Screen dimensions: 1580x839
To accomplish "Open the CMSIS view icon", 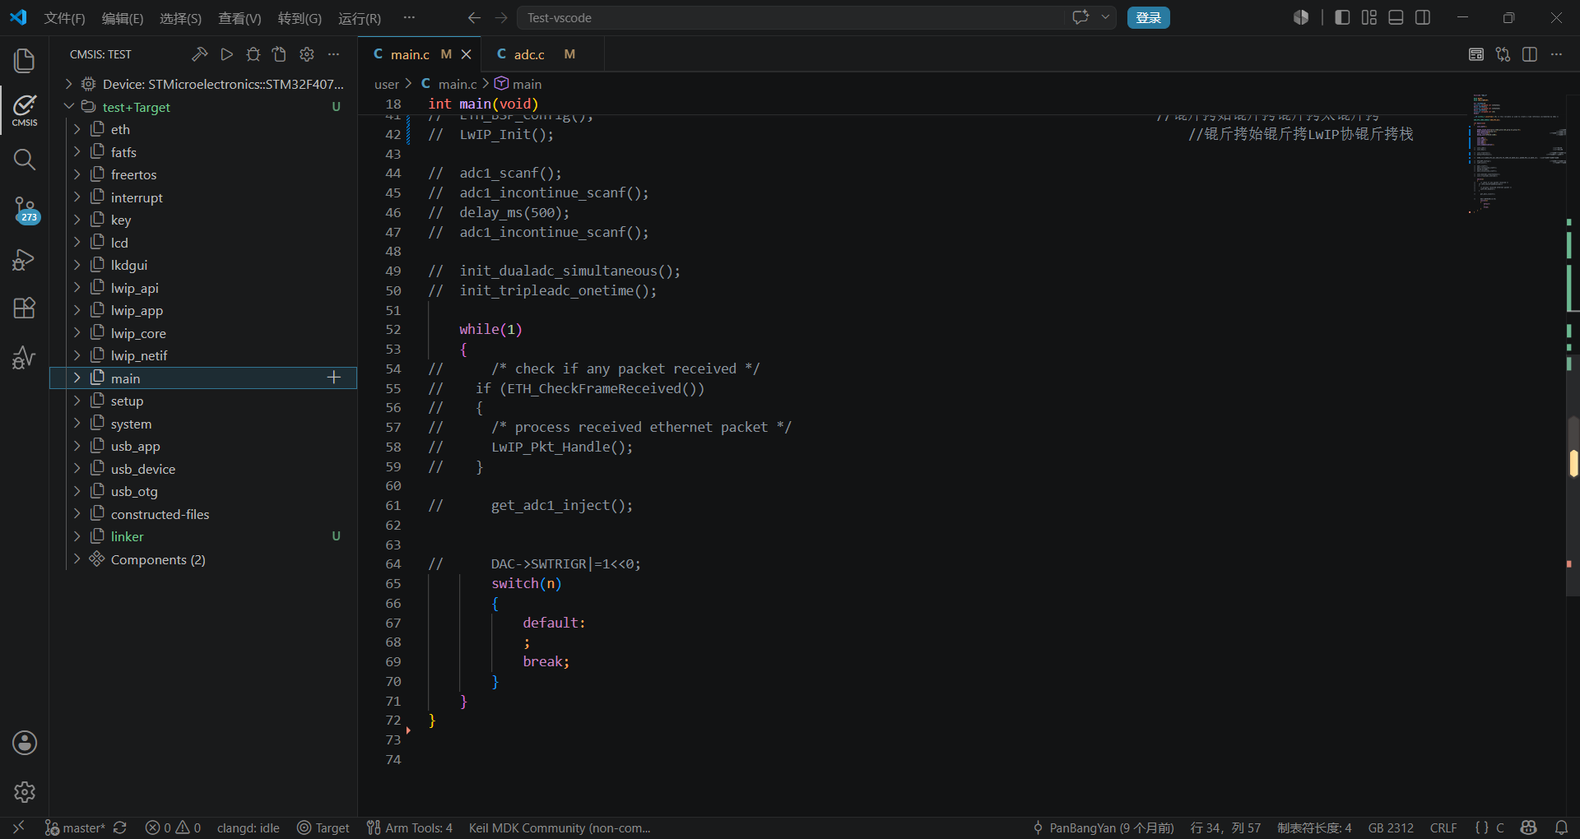I will [x=25, y=110].
